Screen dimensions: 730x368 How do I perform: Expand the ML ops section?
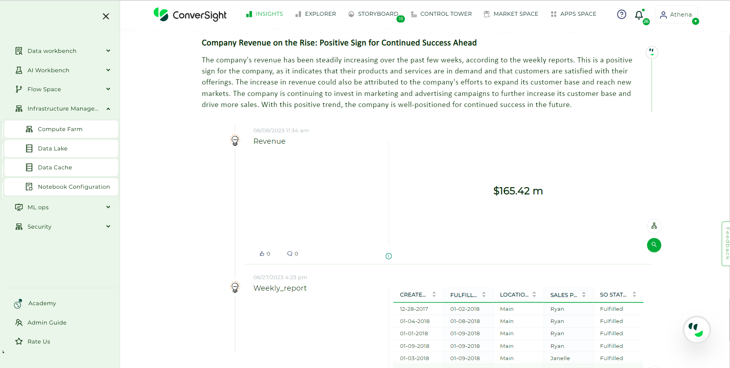(x=62, y=207)
